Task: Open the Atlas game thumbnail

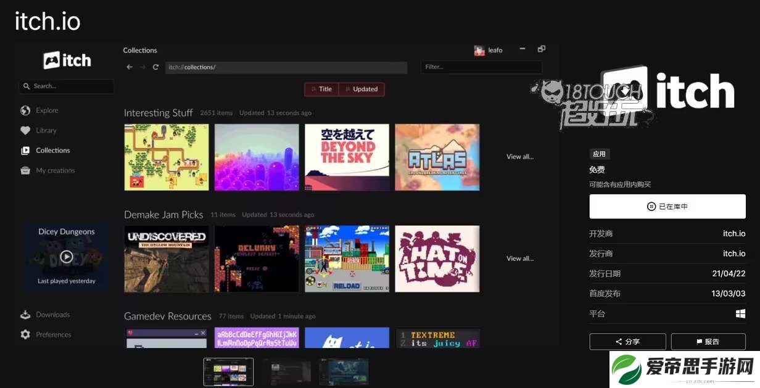Action: [437, 157]
